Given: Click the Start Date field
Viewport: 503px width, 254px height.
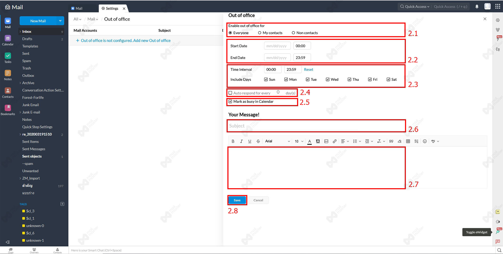Looking at the screenshot, I should (277, 46).
